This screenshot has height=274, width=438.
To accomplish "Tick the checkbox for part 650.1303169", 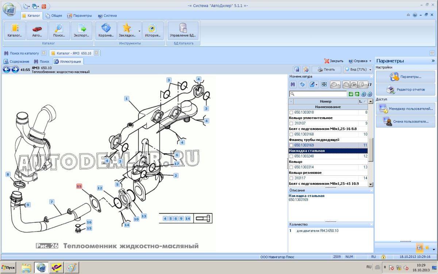I will 291,145.
